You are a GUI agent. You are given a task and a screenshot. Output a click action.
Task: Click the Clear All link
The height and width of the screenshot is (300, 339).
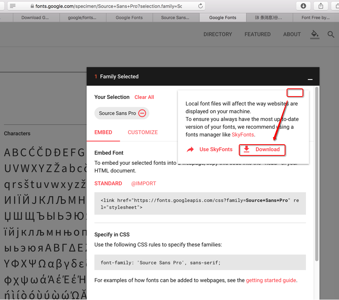[x=144, y=97]
